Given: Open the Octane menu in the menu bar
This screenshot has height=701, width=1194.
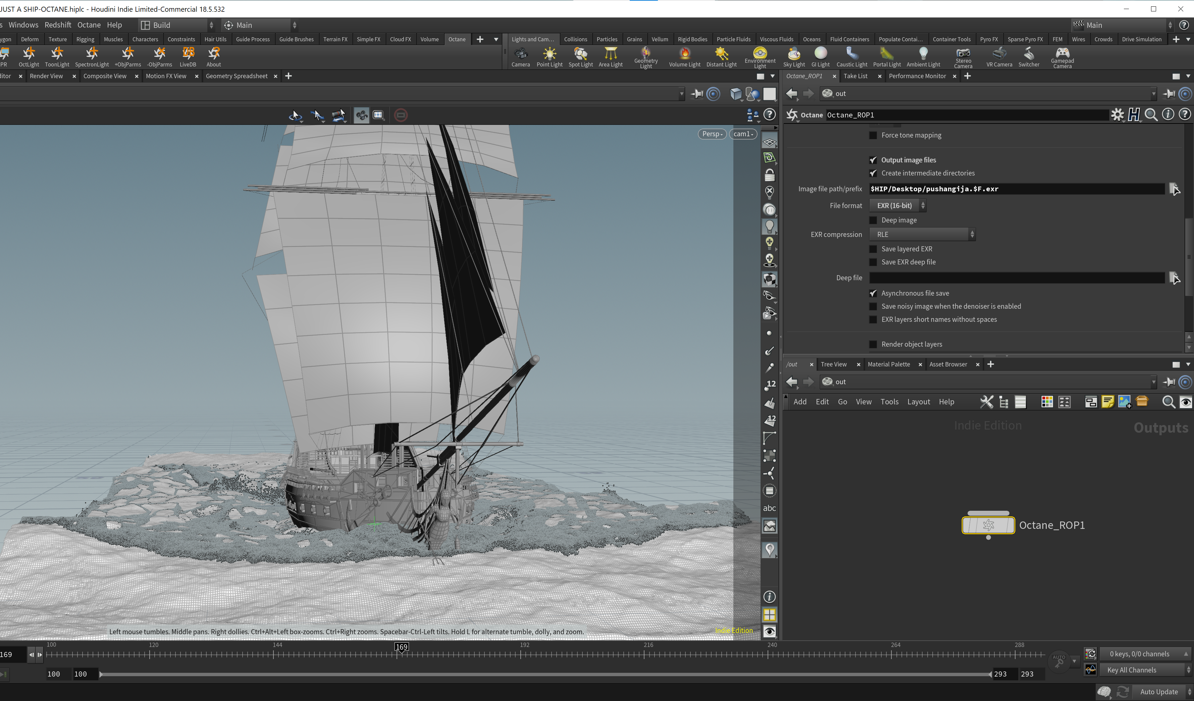Looking at the screenshot, I should pos(89,25).
